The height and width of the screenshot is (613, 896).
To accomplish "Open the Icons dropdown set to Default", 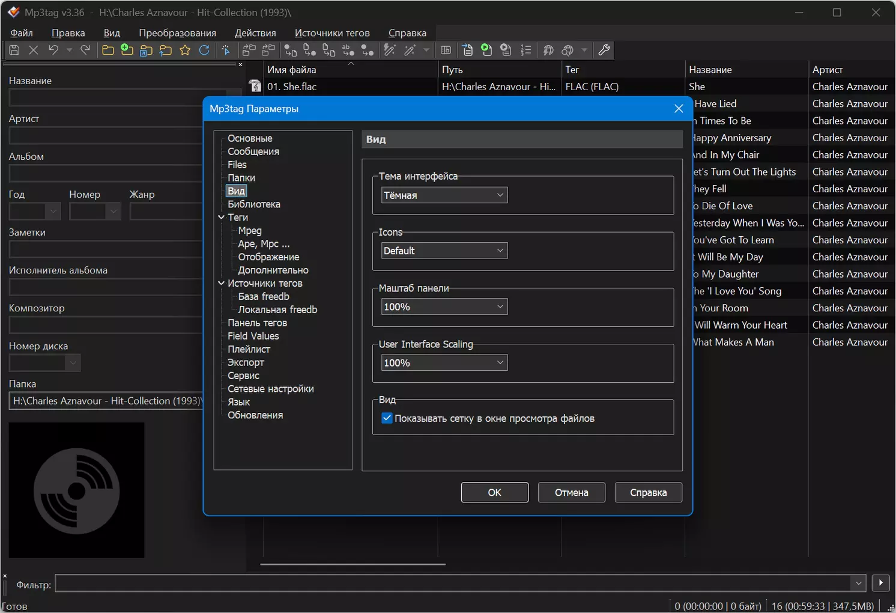I will click(x=444, y=251).
